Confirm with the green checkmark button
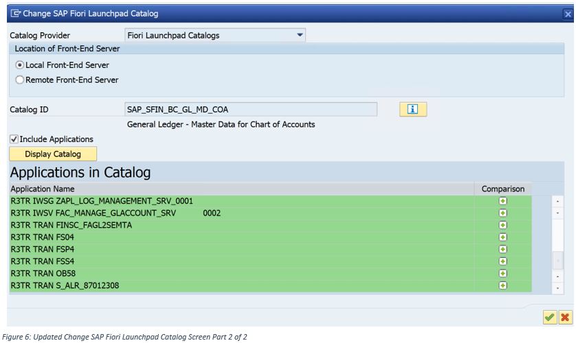The width and height of the screenshot is (576, 343). point(550,317)
